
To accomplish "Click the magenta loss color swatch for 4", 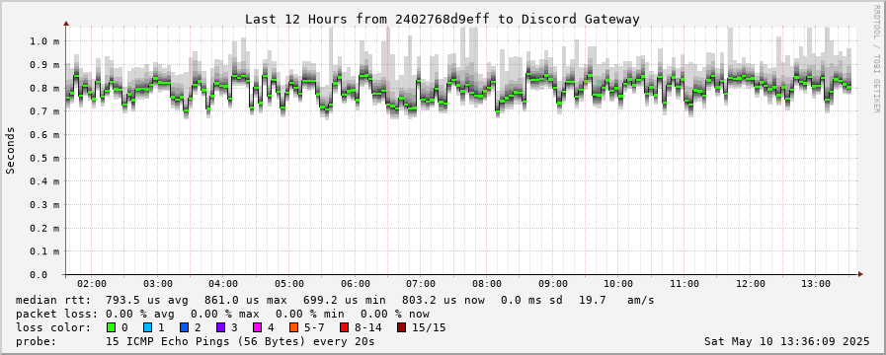I will 257,327.
